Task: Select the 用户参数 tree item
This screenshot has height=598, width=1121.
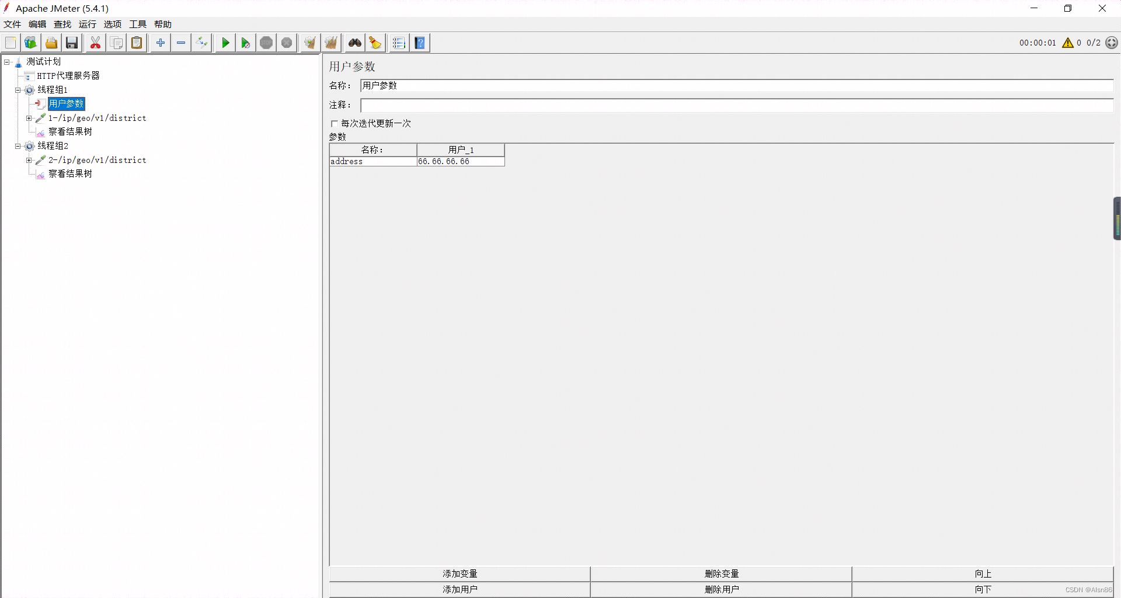Action: click(67, 104)
